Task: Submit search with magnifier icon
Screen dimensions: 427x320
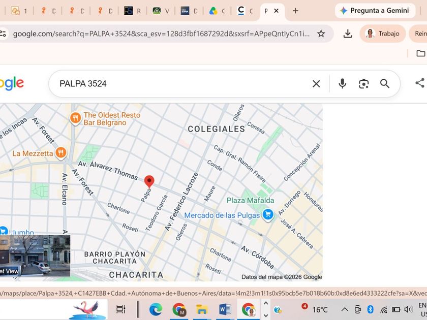Action: point(384,84)
